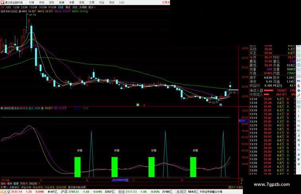301x194 pixels.
Task: Click the sidebar 1 minute period button
Action: click(299, 112)
